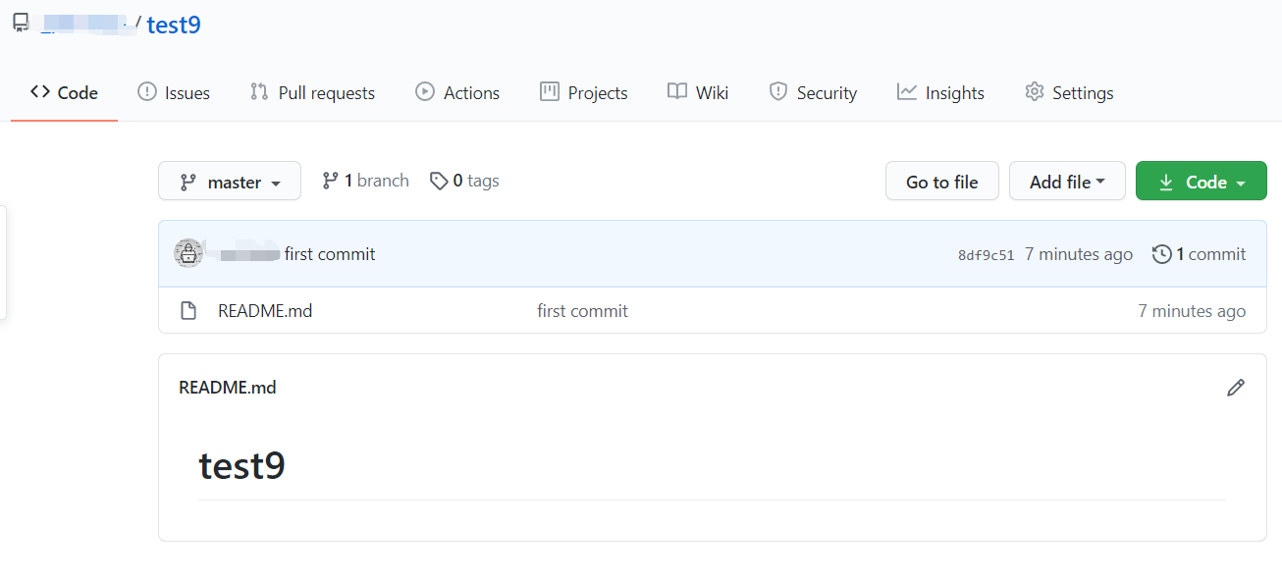The width and height of the screenshot is (1282, 580).
Task: Open commit hash 8df9c51
Action: pyautogui.click(x=987, y=255)
